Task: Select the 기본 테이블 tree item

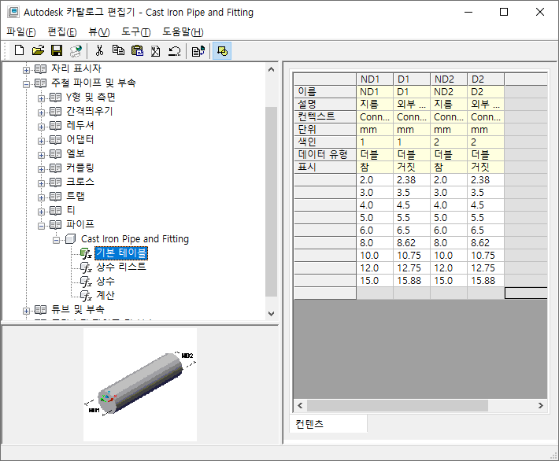Action: [x=121, y=253]
